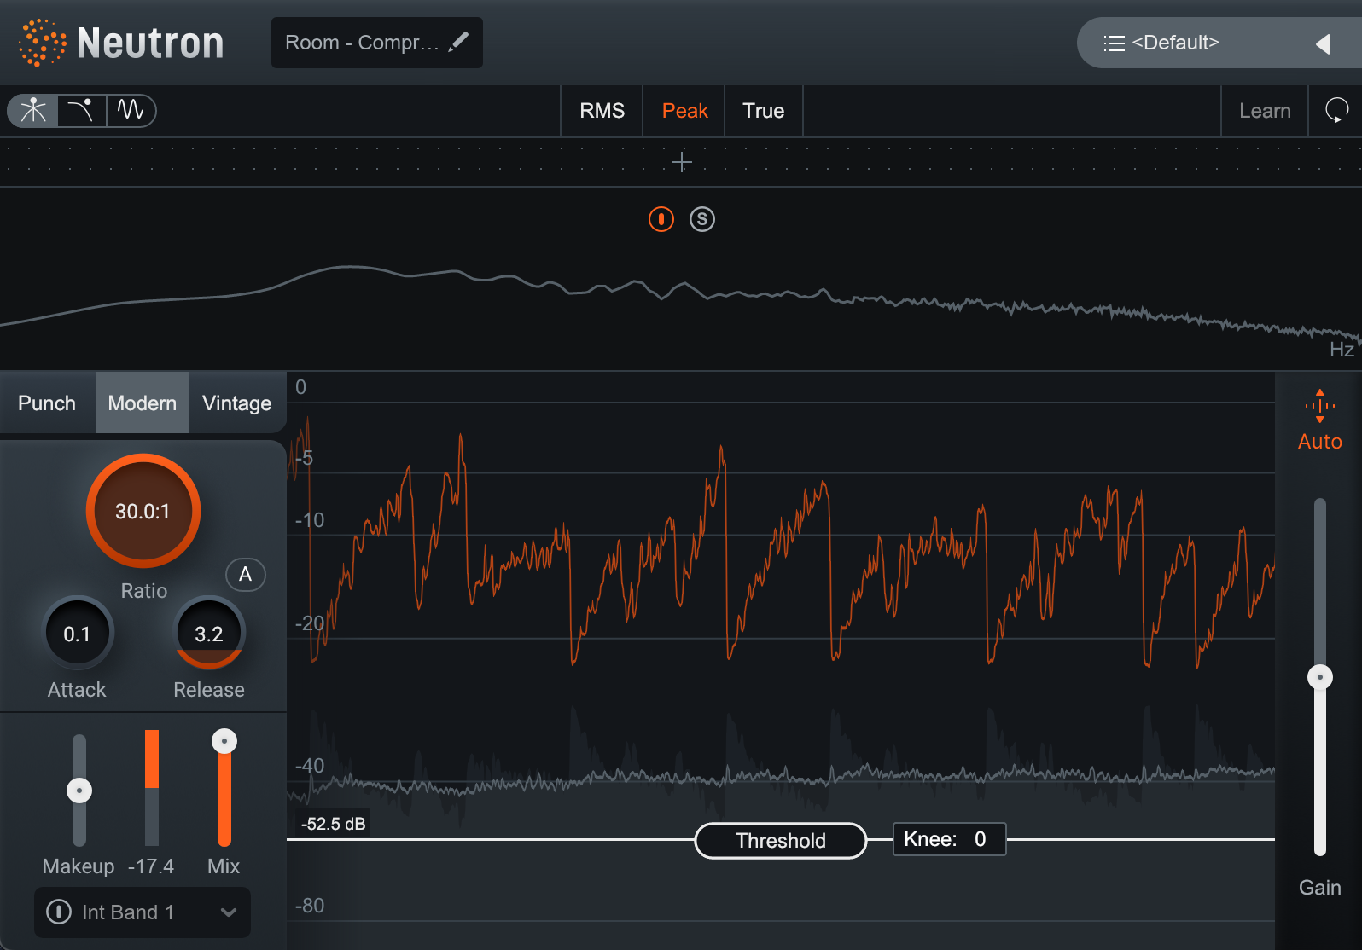Click the Gain label
This screenshot has height=950, width=1362.
pyautogui.click(x=1320, y=888)
